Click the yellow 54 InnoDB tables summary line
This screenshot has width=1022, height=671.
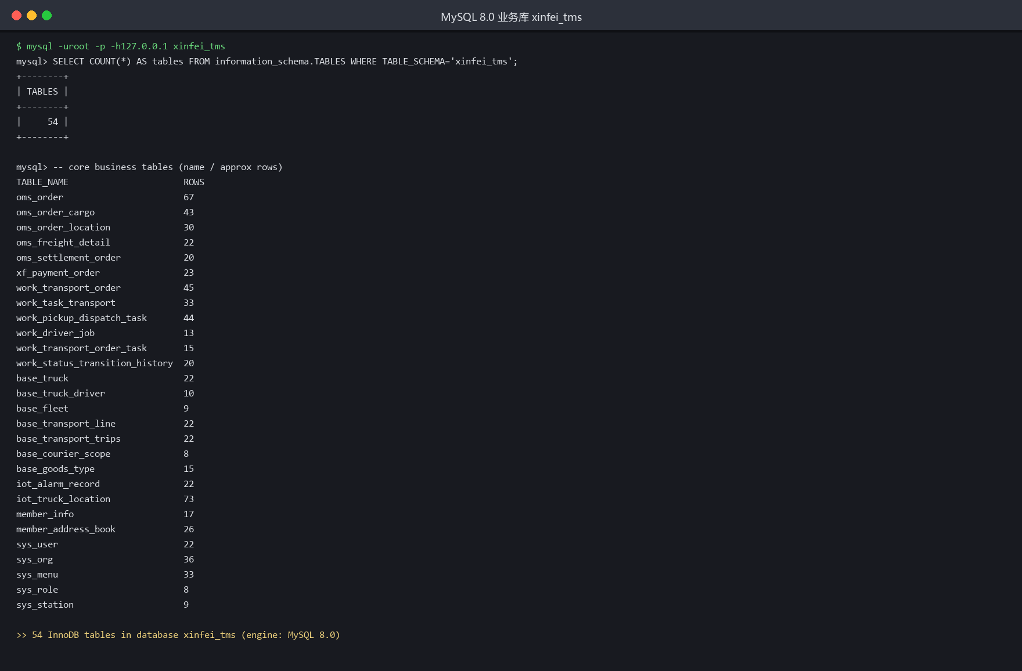(178, 635)
